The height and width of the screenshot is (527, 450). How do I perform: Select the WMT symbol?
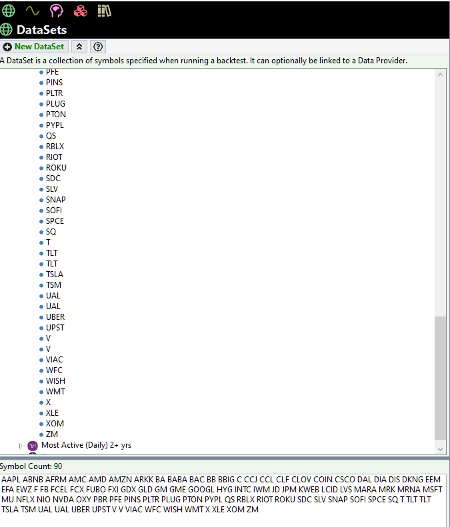coord(55,392)
